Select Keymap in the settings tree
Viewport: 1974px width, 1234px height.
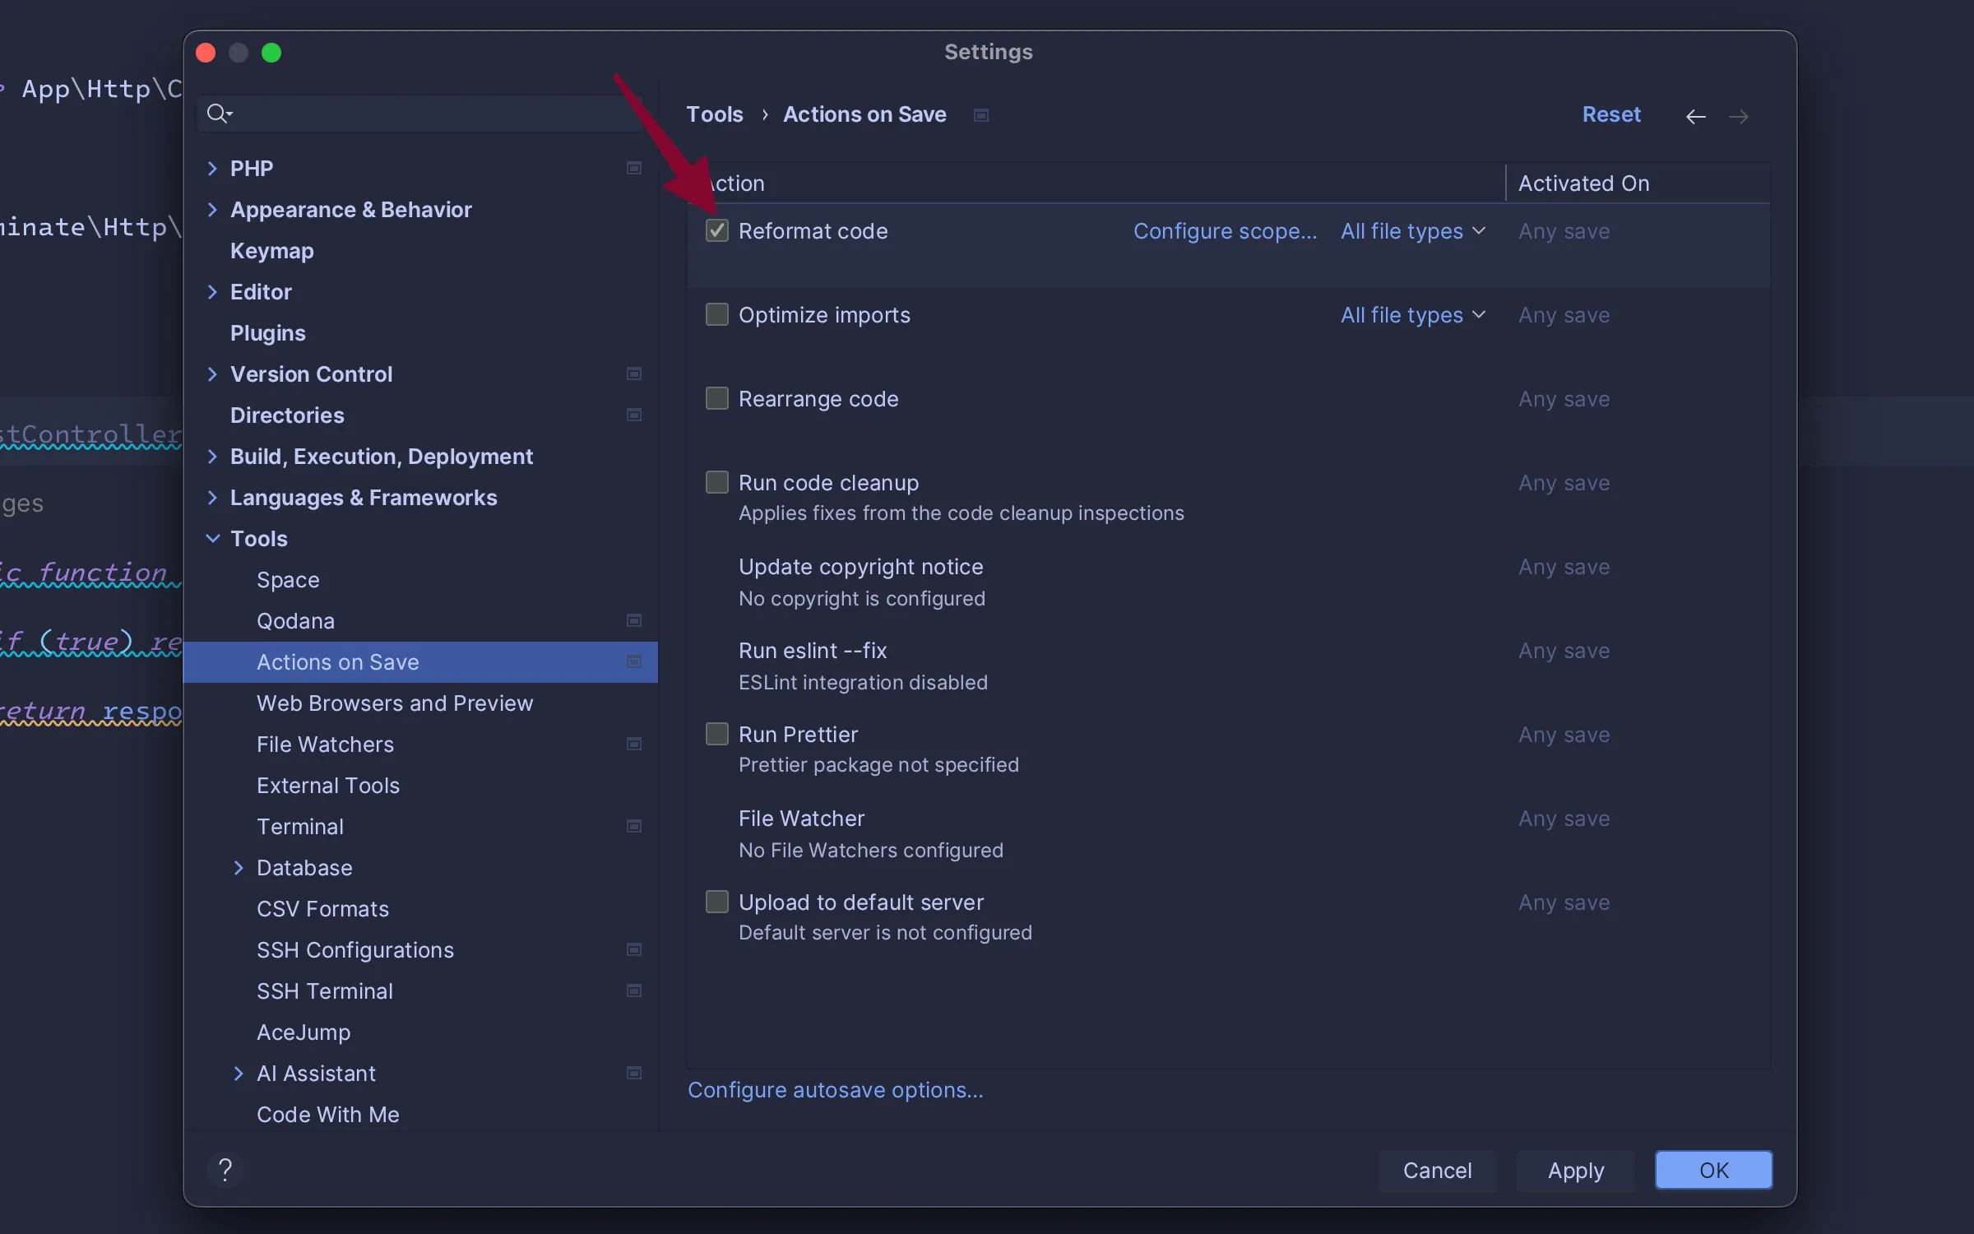272,251
